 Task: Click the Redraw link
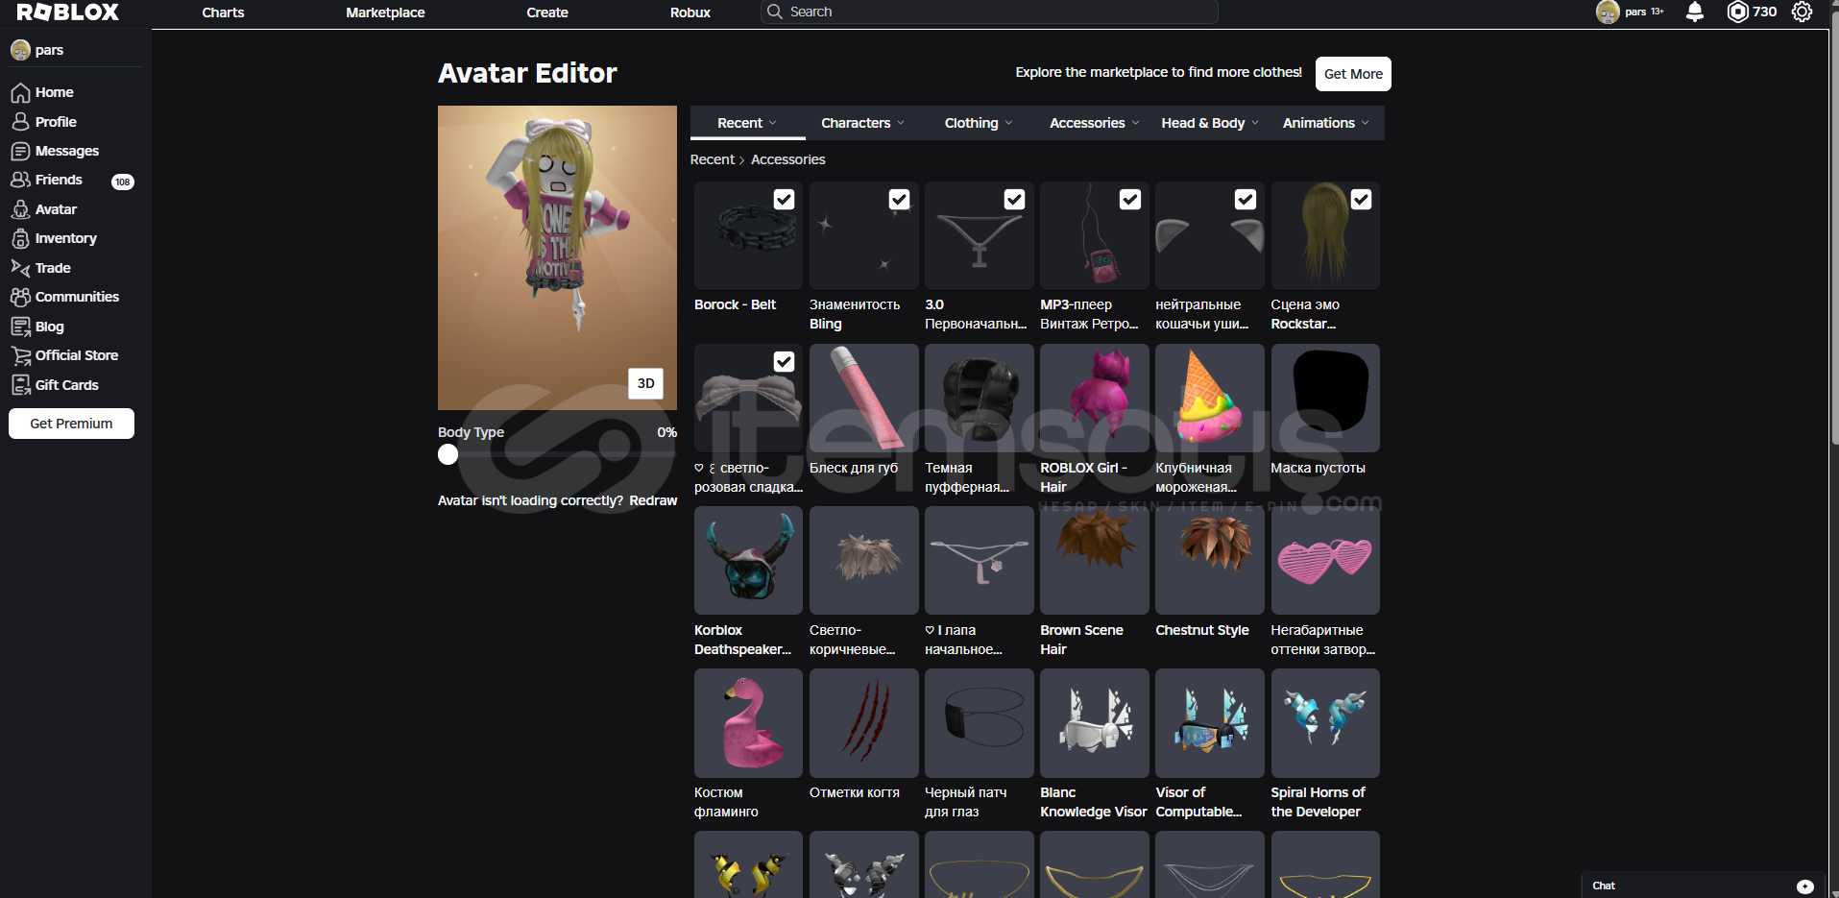[653, 500]
